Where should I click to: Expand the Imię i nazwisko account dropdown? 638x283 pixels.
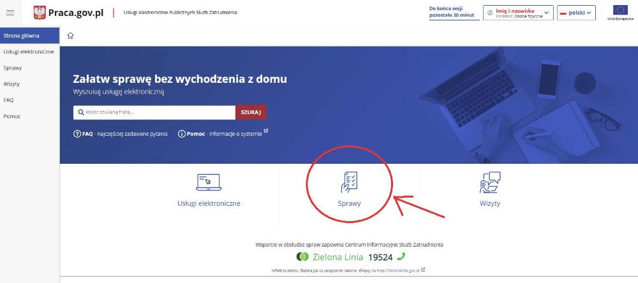point(518,13)
